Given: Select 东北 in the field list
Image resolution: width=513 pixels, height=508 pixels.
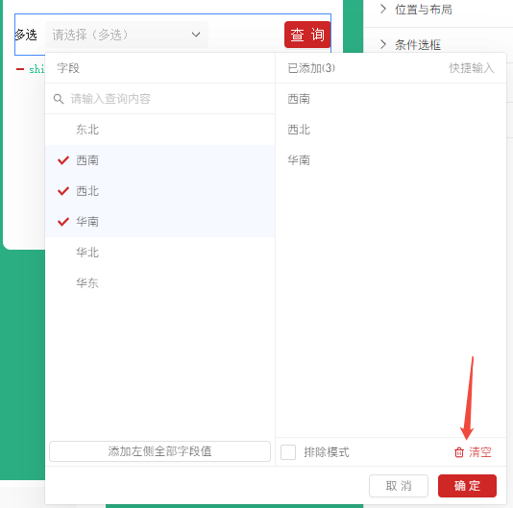Looking at the screenshot, I should [x=159, y=130].
